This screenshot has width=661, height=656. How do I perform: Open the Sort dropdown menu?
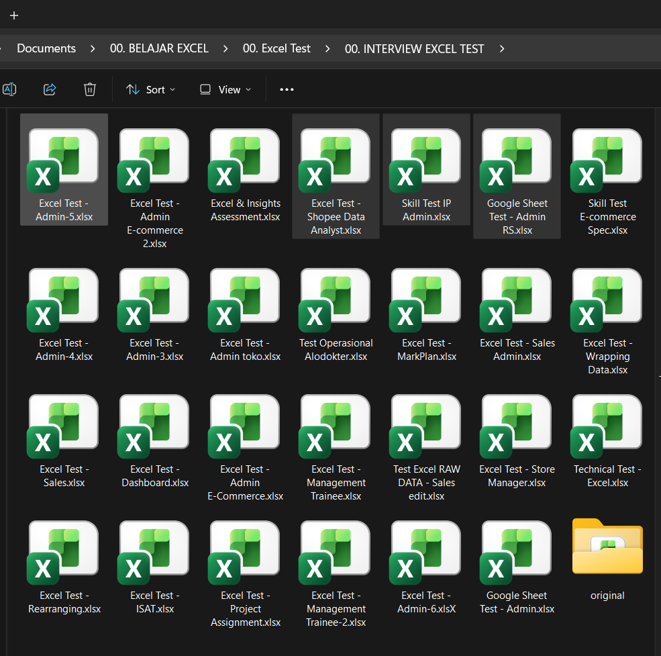pyautogui.click(x=150, y=89)
